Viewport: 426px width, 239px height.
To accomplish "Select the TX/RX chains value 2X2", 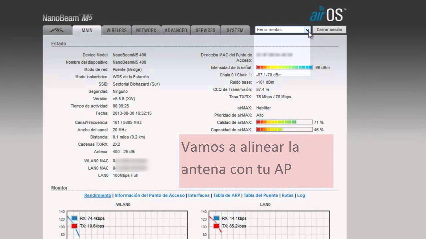I will coord(116,144).
